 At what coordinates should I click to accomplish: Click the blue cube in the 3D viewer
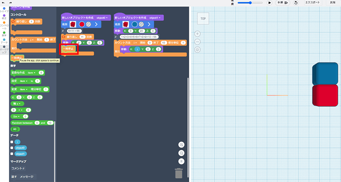pyautogui.click(x=325, y=73)
